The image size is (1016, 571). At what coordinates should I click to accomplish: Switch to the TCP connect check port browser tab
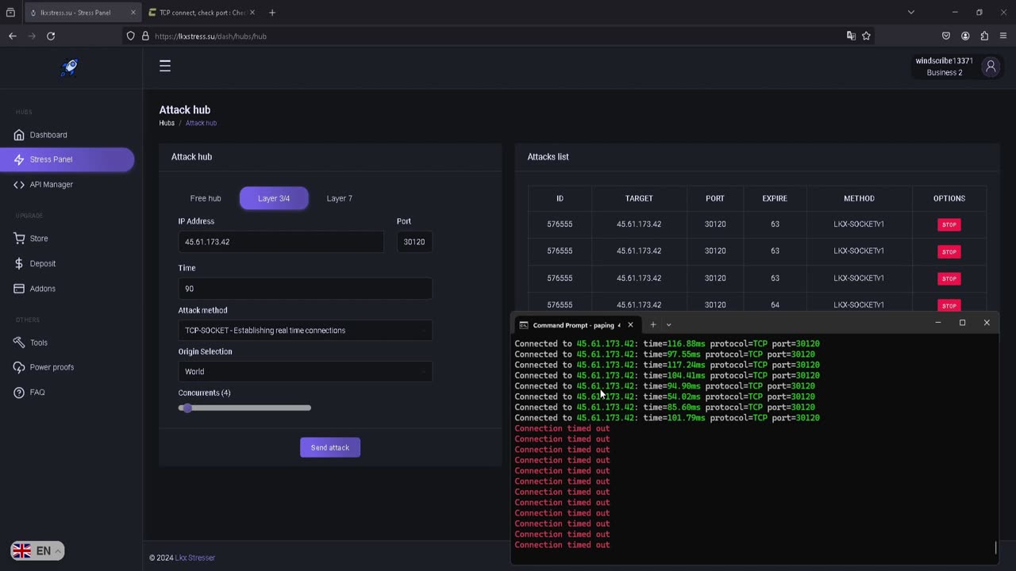click(x=201, y=13)
